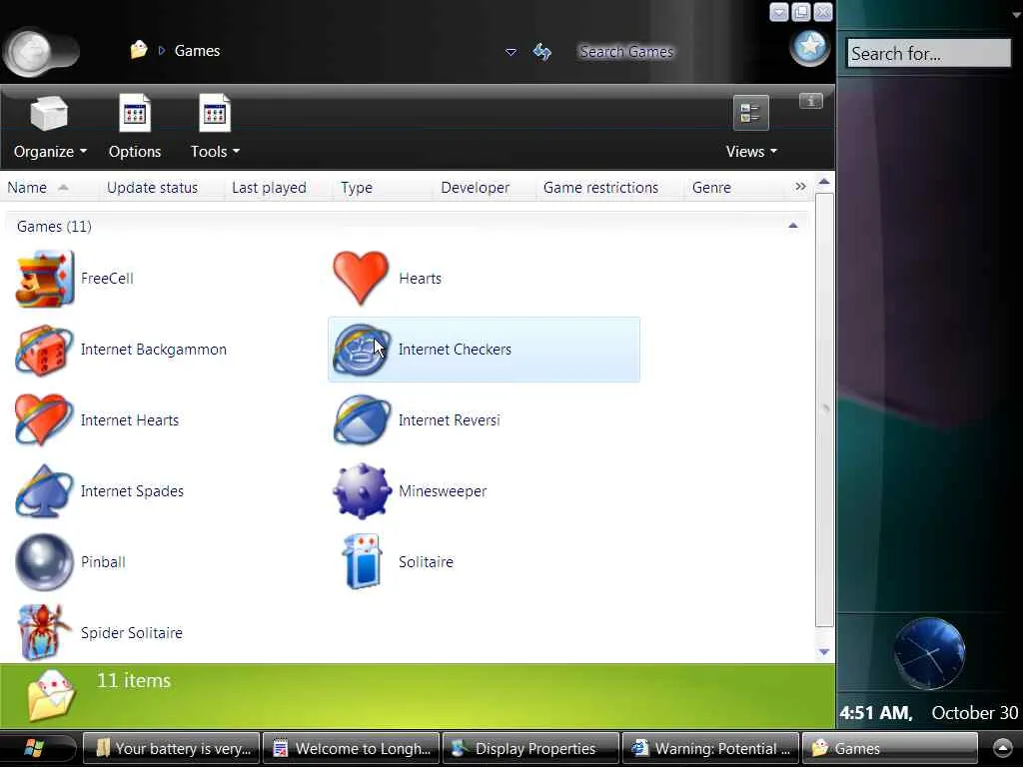Select the Minesweeper mine icon
Viewport: 1023px width, 767px height.
point(362,491)
